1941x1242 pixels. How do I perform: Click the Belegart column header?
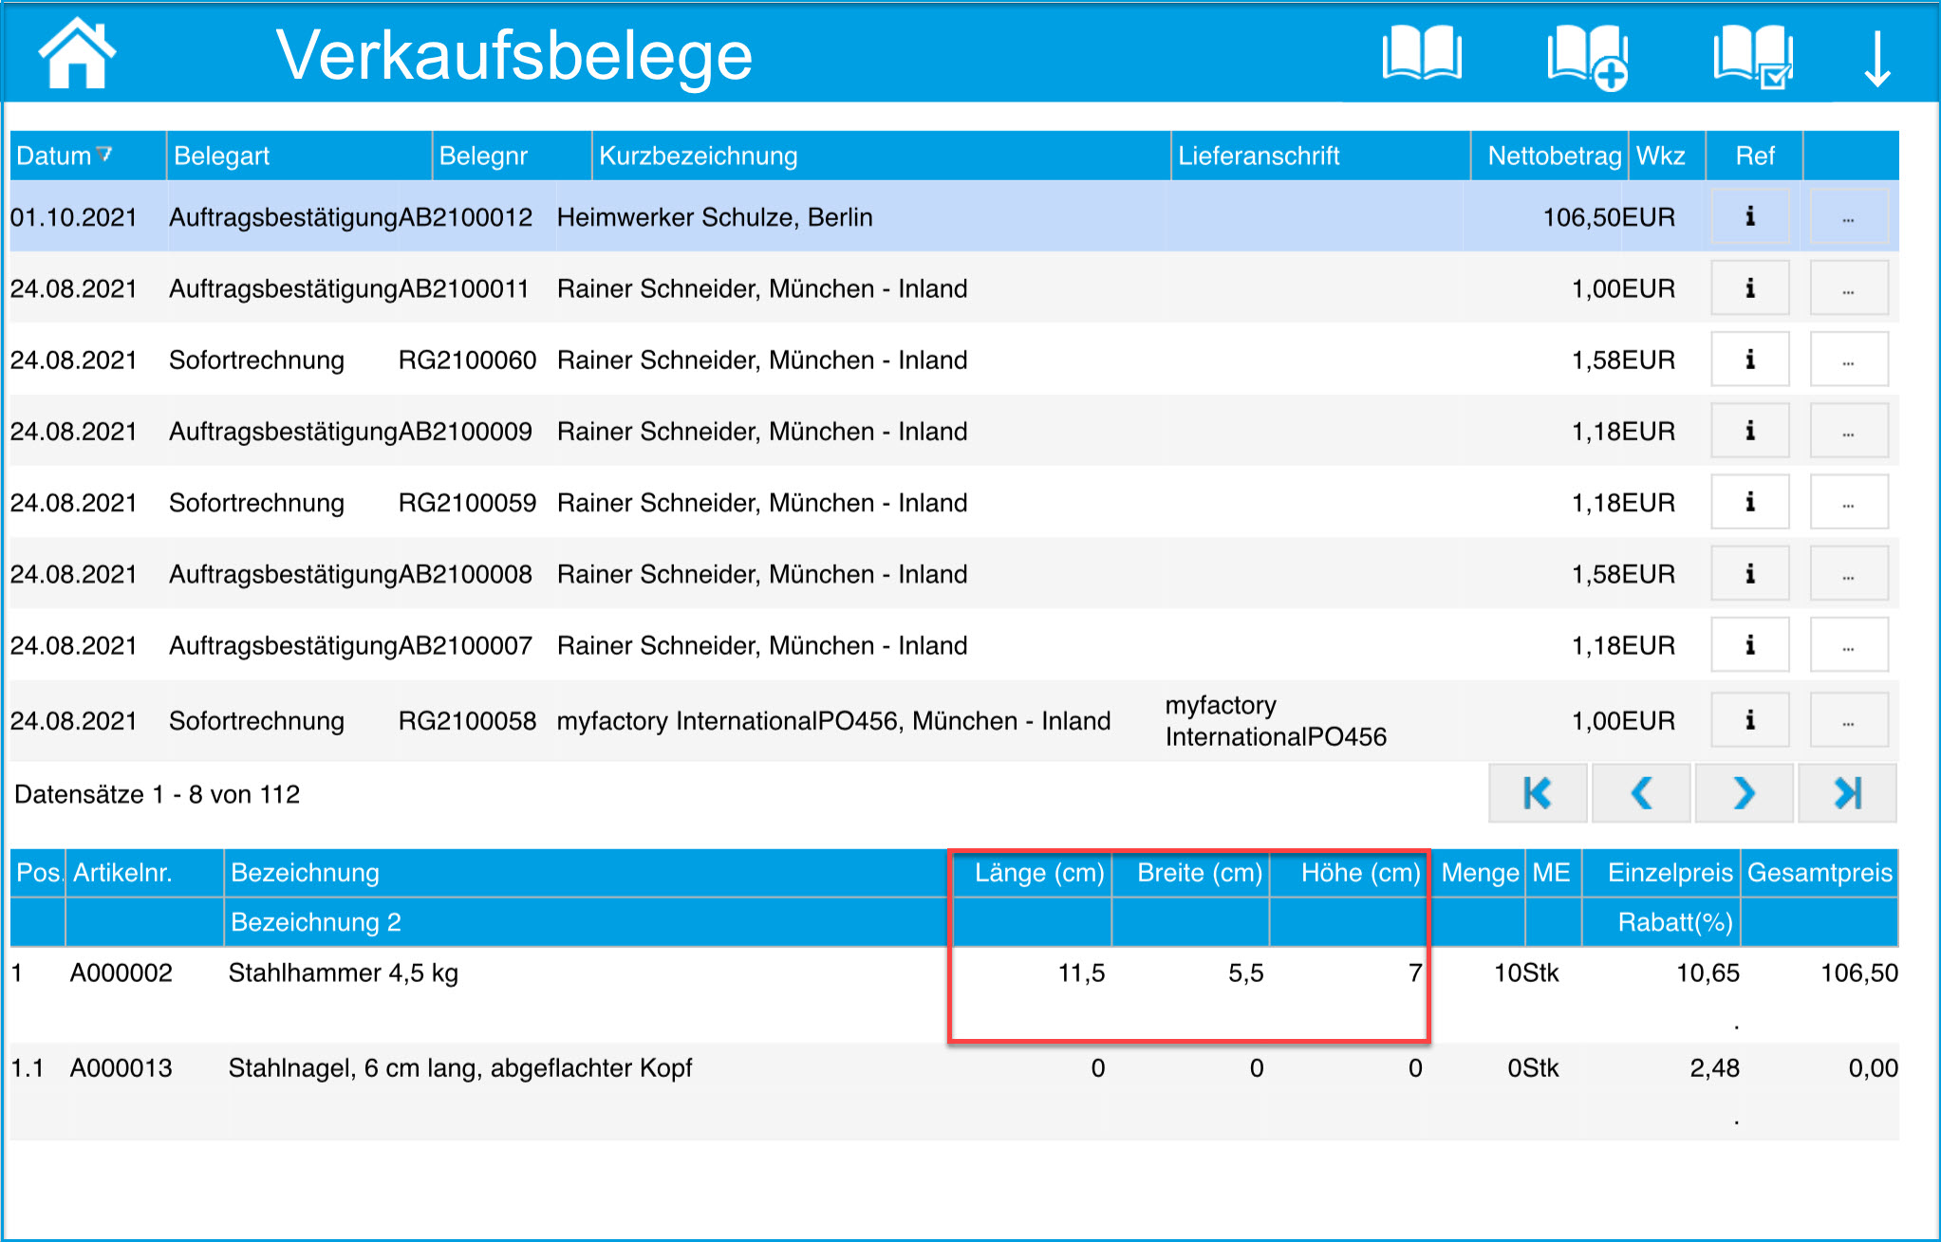222,156
